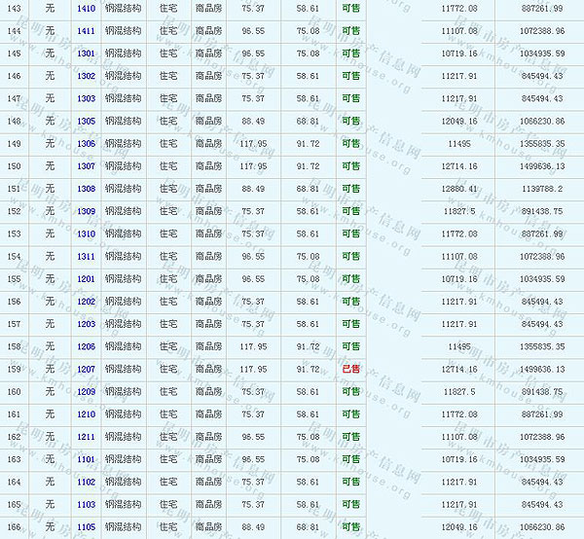Viewport: 584px width, 539px height.
Task: Open room 1311 link
Action: [86, 256]
